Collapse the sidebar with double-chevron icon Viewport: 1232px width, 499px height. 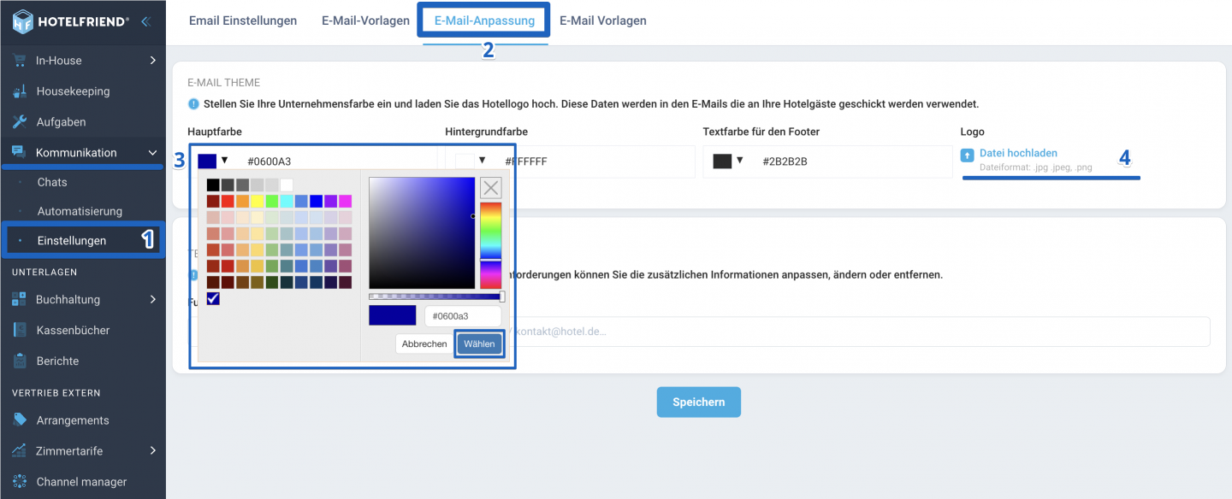[145, 21]
